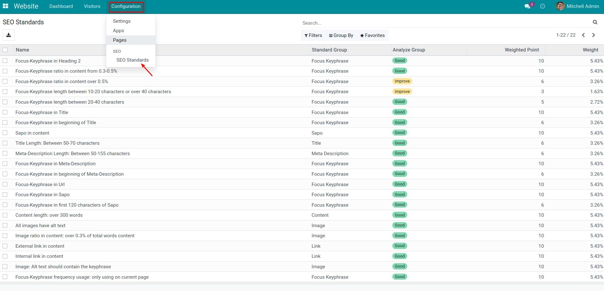Open the messaging conversations icon with badge
Viewport: 604px width, 291px height.
pos(527,6)
